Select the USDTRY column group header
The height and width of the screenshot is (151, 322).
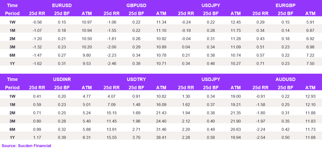[x=136, y=79]
